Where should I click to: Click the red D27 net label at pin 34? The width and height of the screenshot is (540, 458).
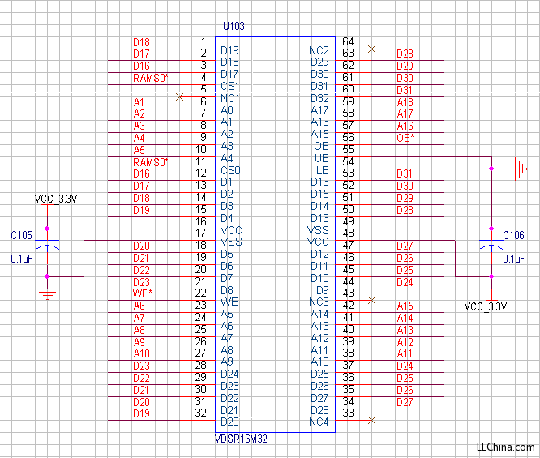click(405, 402)
